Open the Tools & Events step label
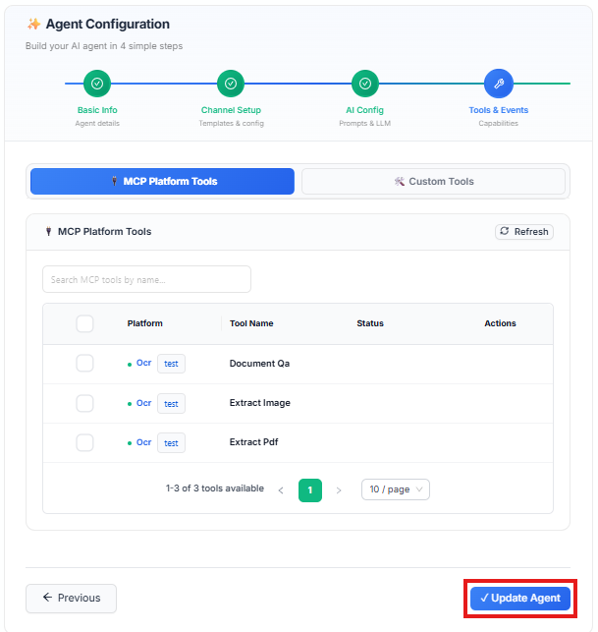 pos(499,110)
